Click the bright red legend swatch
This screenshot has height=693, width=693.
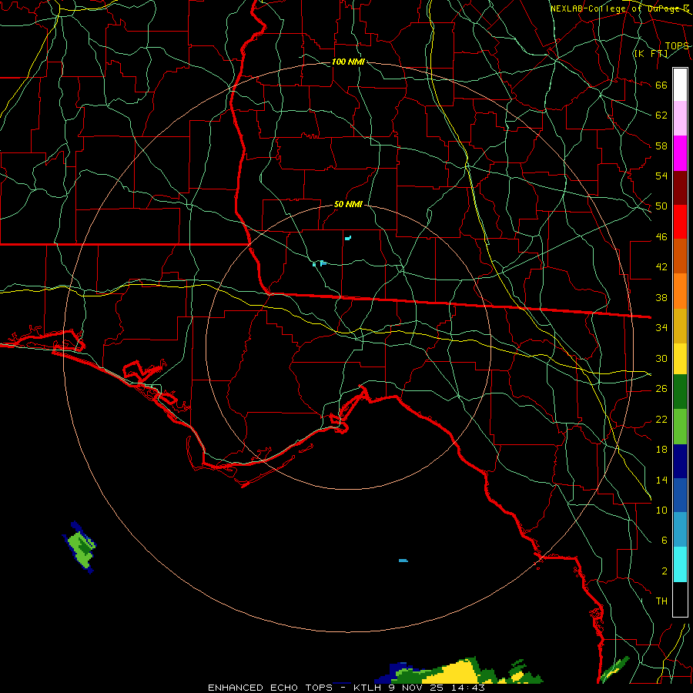(680, 222)
